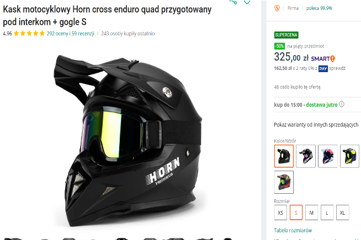The height and width of the screenshot is (240, 361).
Task: Expand the chevron arrow above the title
Action: pos(247,2)
